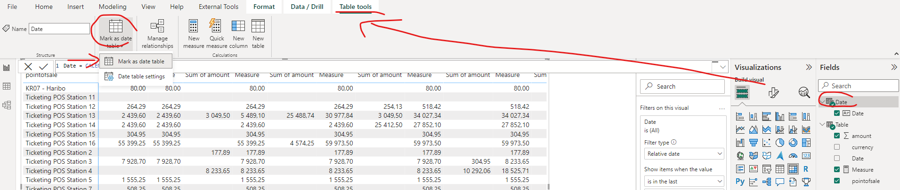Click the Fields pane Search box
The width and height of the screenshot is (900, 190).
click(859, 86)
